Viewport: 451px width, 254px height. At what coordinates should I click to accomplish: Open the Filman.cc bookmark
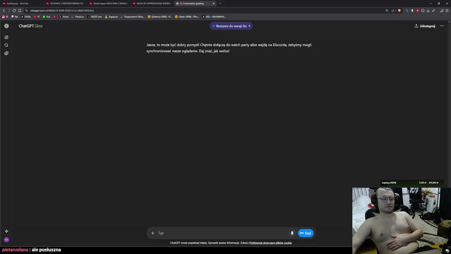tap(78, 17)
